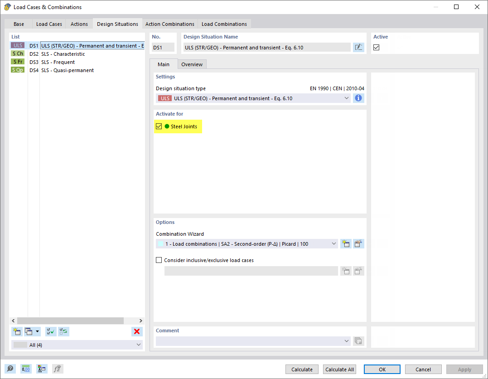Open the copy icon dropdown arrow
Image resolution: width=488 pixels, height=379 pixels.
37,332
